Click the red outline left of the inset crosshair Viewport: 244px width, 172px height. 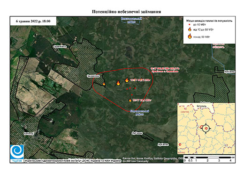pos(201,127)
